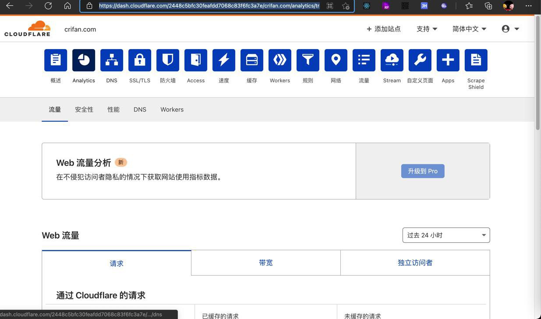Open the Stream cloud icon
The width and height of the screenshot is (541, 319).
[392, 60]
